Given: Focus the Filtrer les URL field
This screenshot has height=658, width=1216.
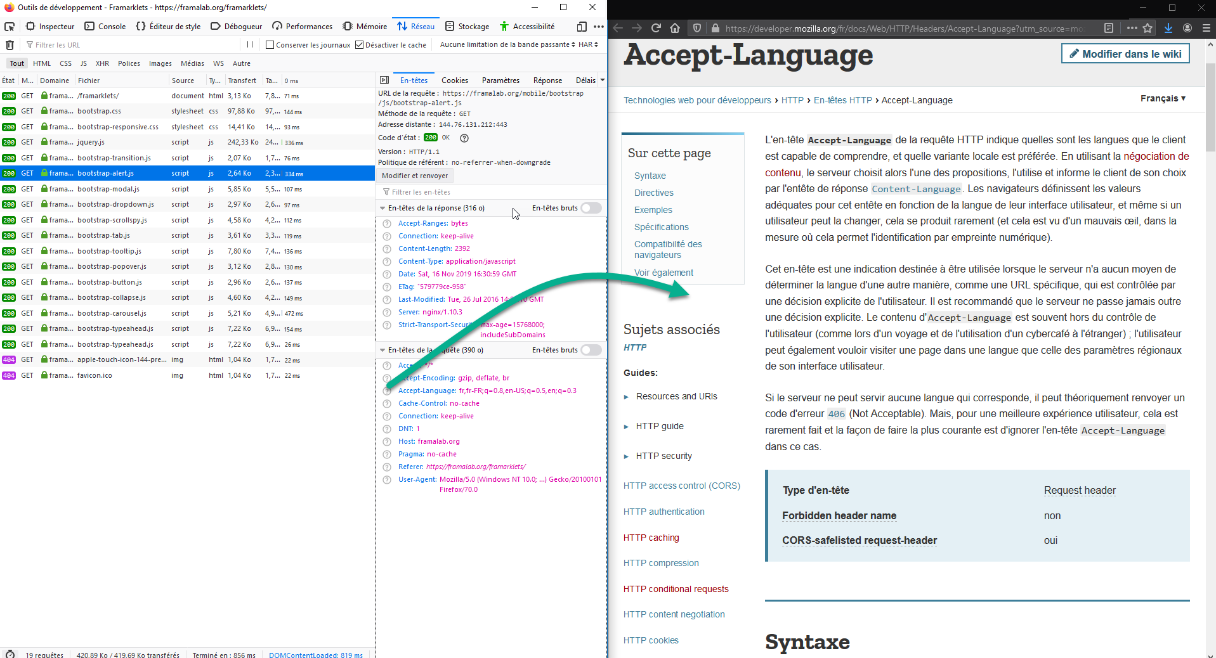Looking at the screenshot, I should (x=131, y=45).
